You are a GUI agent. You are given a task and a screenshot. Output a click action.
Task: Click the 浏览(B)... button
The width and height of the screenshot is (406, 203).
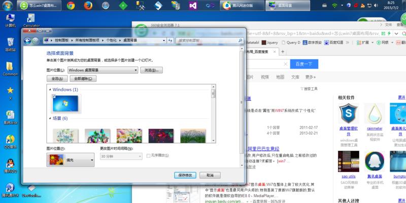tap(151, 70)
